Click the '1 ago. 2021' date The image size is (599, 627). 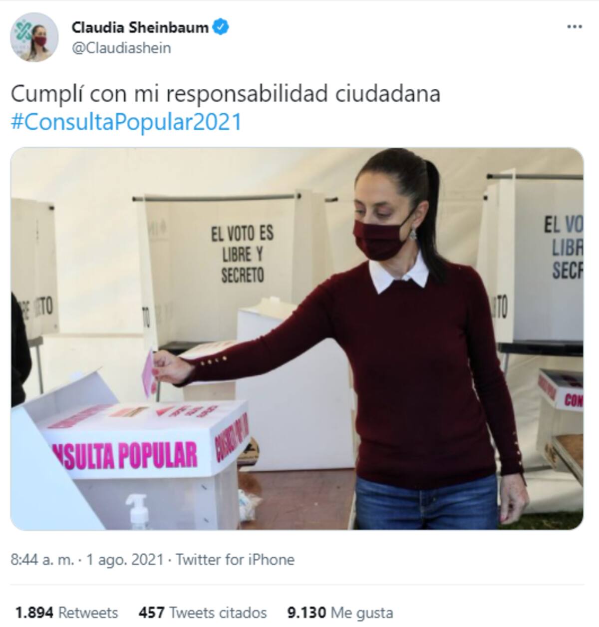pos(125,560)
